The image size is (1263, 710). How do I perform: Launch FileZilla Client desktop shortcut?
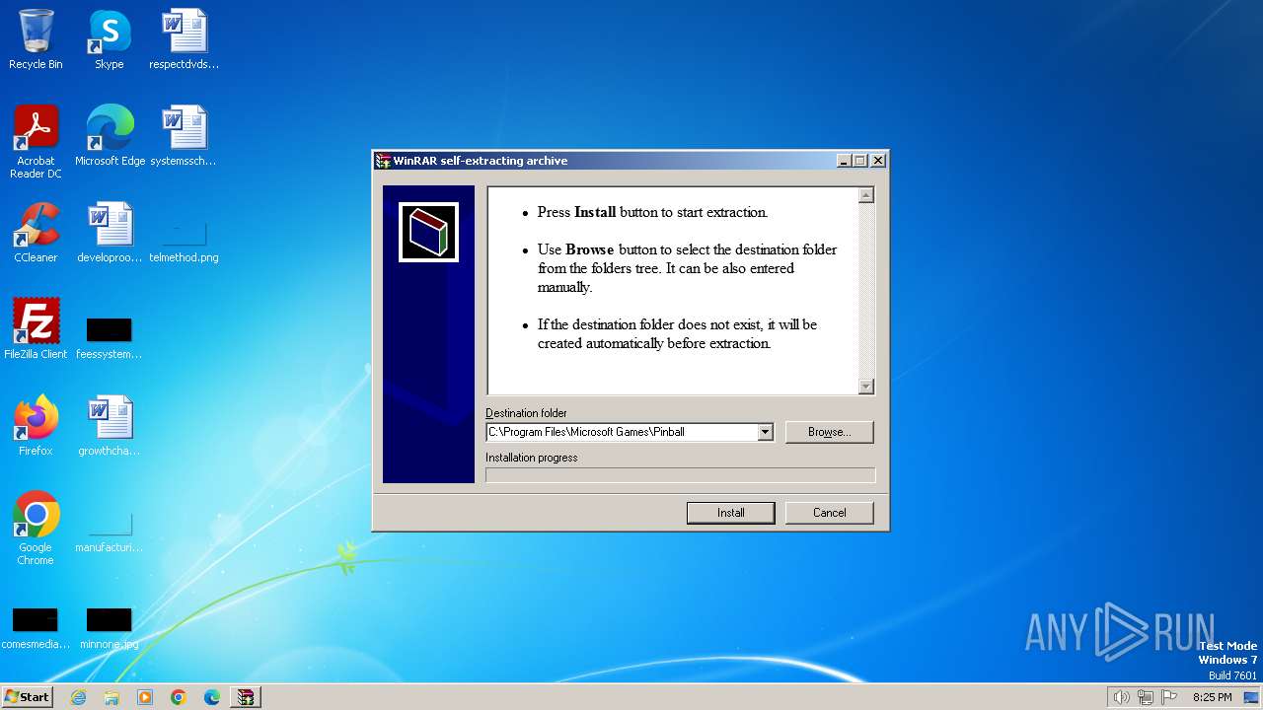click(x=36, y=329)
